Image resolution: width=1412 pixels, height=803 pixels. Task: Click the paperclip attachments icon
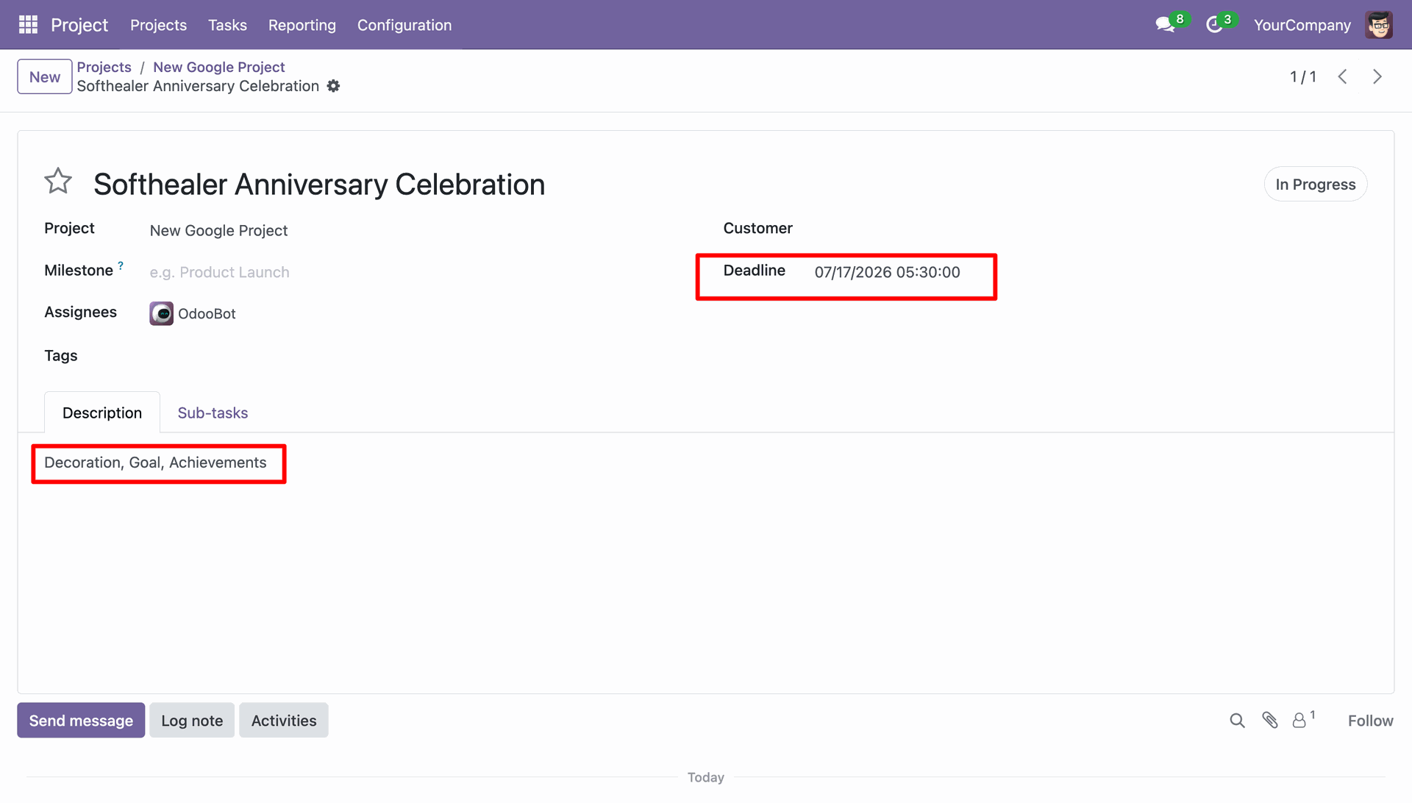tap(1270, 721)
